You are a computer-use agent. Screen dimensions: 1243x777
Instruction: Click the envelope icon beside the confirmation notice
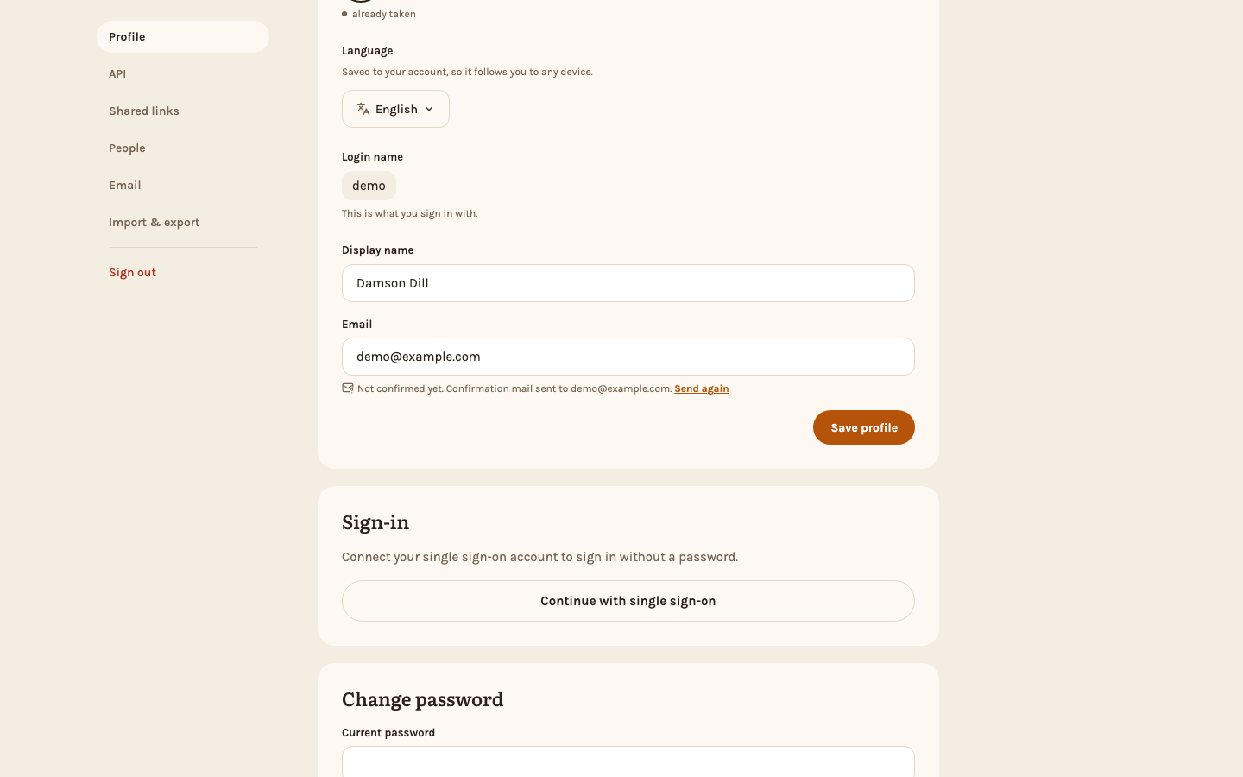tap(348, 388)
